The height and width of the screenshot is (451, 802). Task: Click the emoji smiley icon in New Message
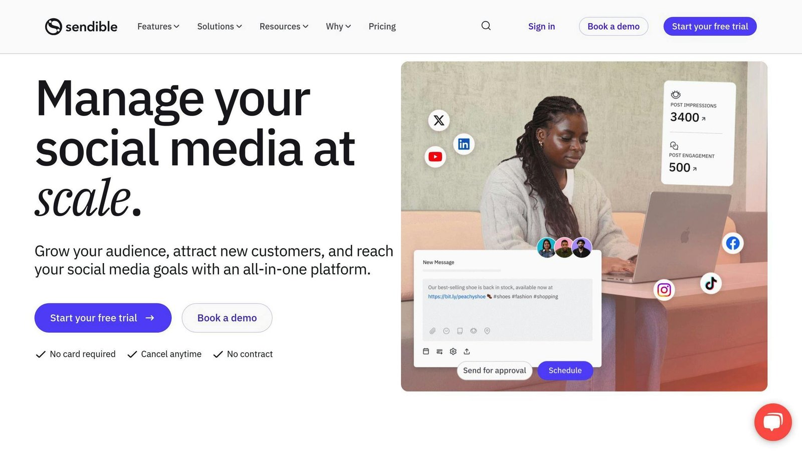[446, 331]
